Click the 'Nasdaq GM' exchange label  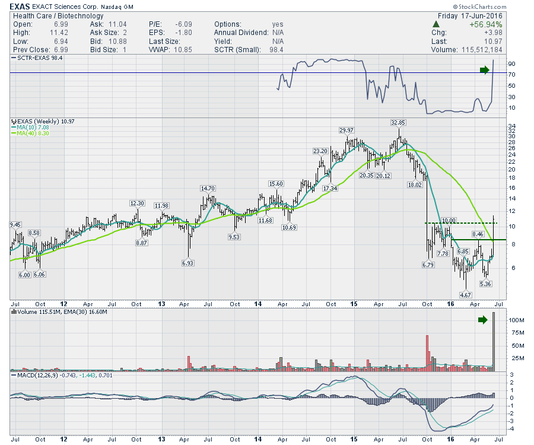click(x=117, y=7)
